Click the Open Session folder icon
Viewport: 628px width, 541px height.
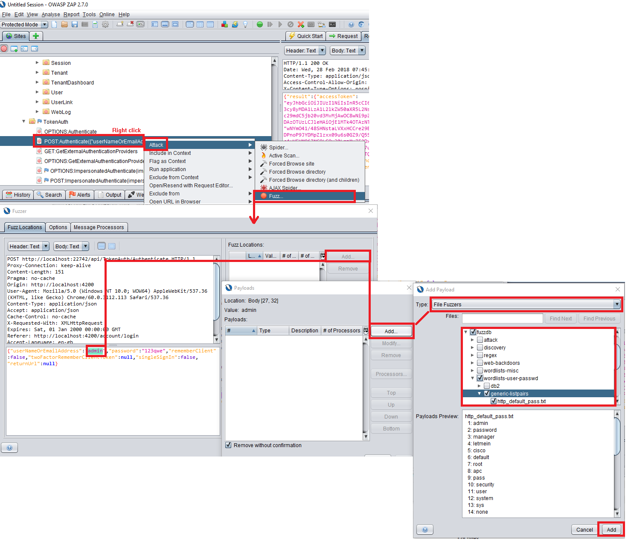(64, 24)
